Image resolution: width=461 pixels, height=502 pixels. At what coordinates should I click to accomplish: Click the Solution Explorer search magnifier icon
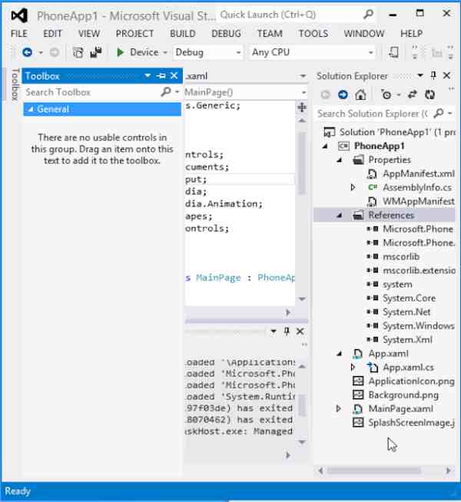(439, 113)
